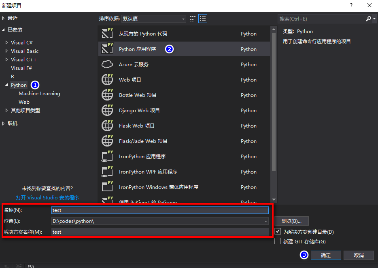Screen dimensions: 378x268
Task: Click the Flask/Jade Web 项目 globe icon
Action: (x=107, y=141)
